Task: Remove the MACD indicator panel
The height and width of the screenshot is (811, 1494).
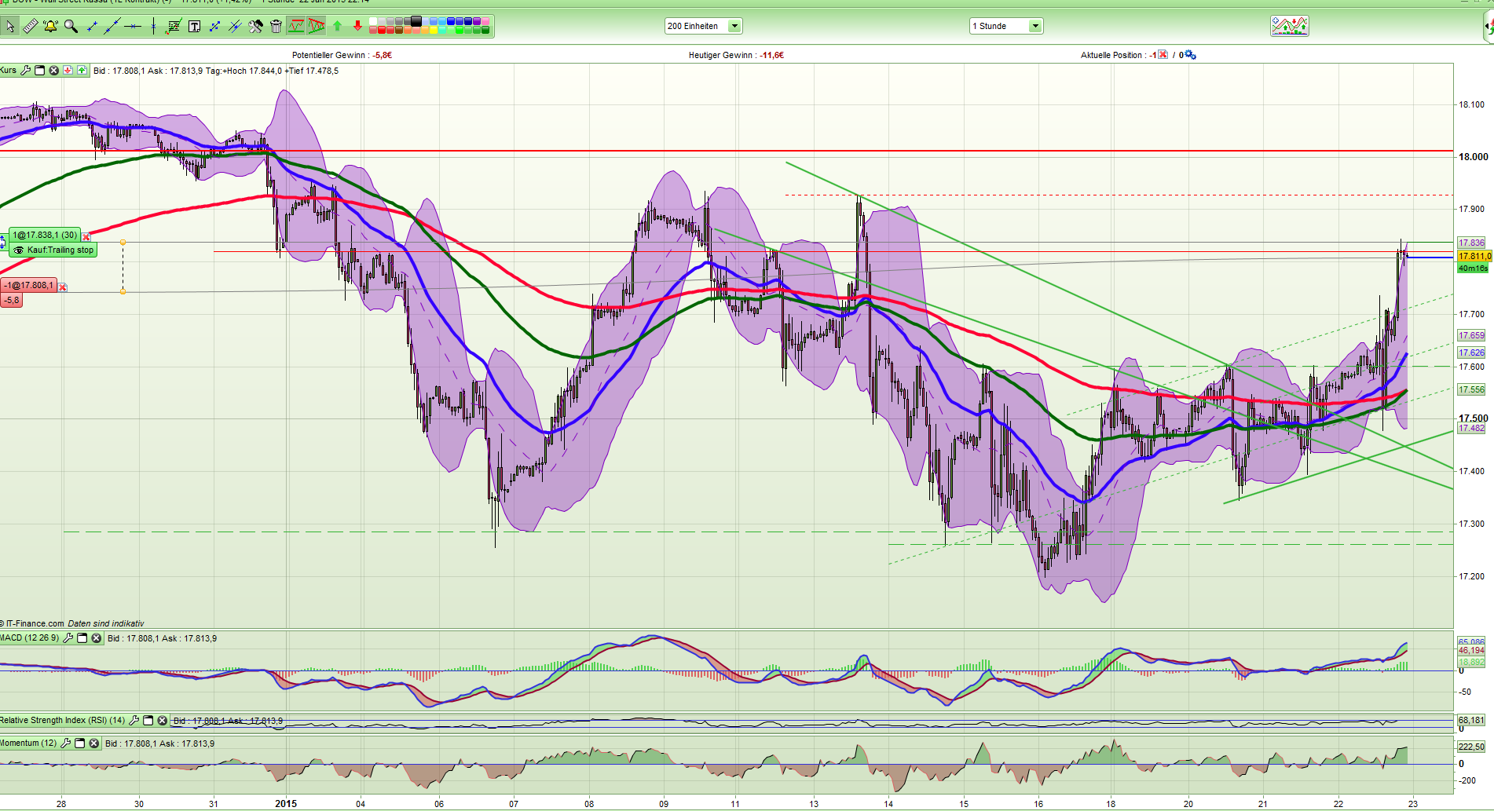Action: [97, 638]
